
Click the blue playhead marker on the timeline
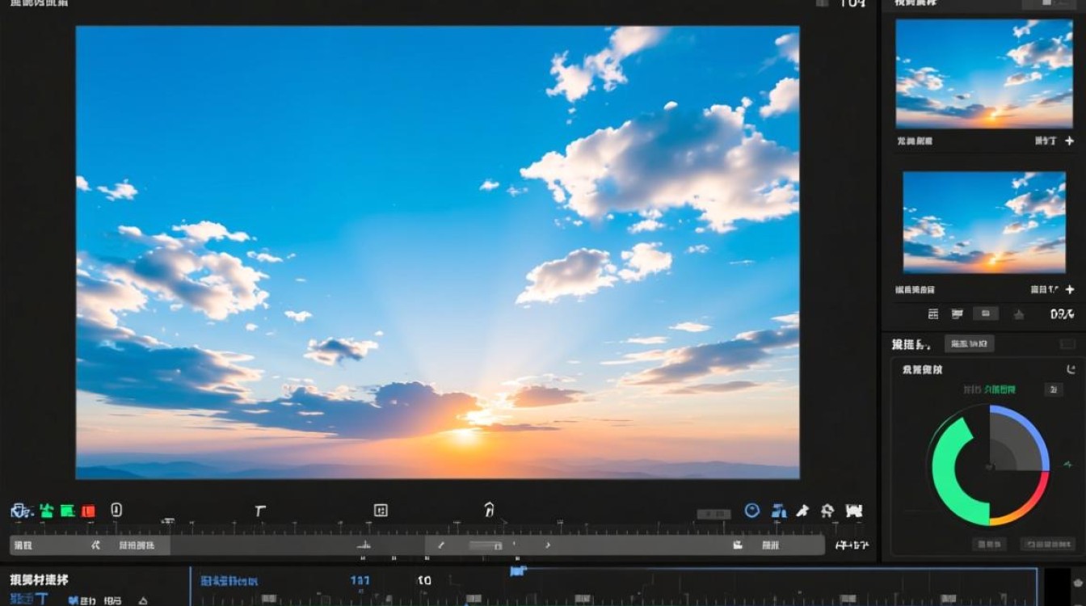(518, 572)
